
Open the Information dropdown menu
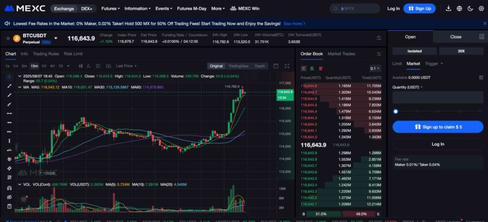point(138,9)
